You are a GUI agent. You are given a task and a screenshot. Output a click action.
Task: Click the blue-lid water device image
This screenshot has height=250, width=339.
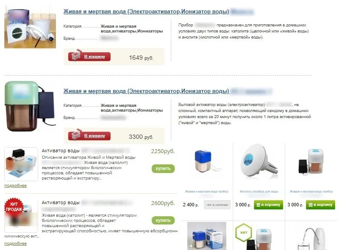(x=206, y=162)
